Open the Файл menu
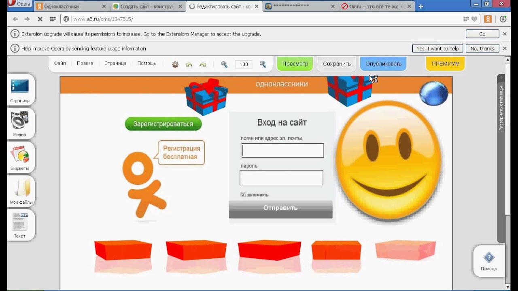The image size is (518, 291). 60,63
